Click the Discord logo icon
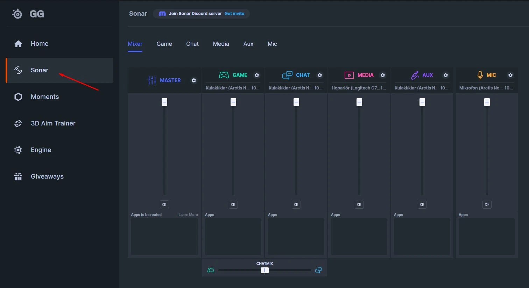529x288 pixels. click(x=162, y=14)
